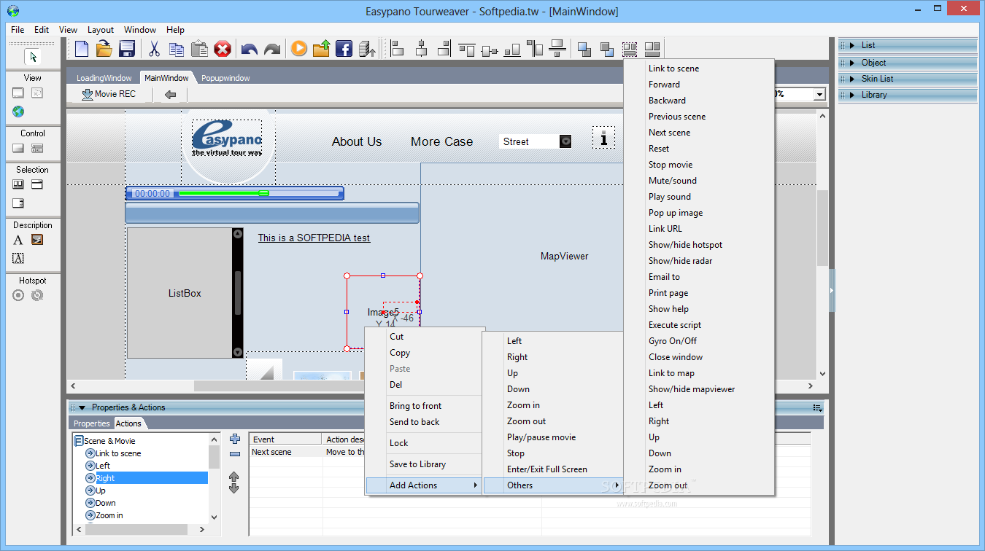Preview the tour with the orange play icon

click(298, 49)
